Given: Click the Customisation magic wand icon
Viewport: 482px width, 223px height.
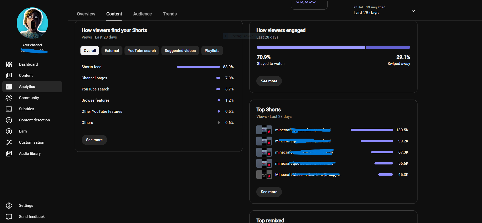Looking at the screenshot, I should [9, 142].
